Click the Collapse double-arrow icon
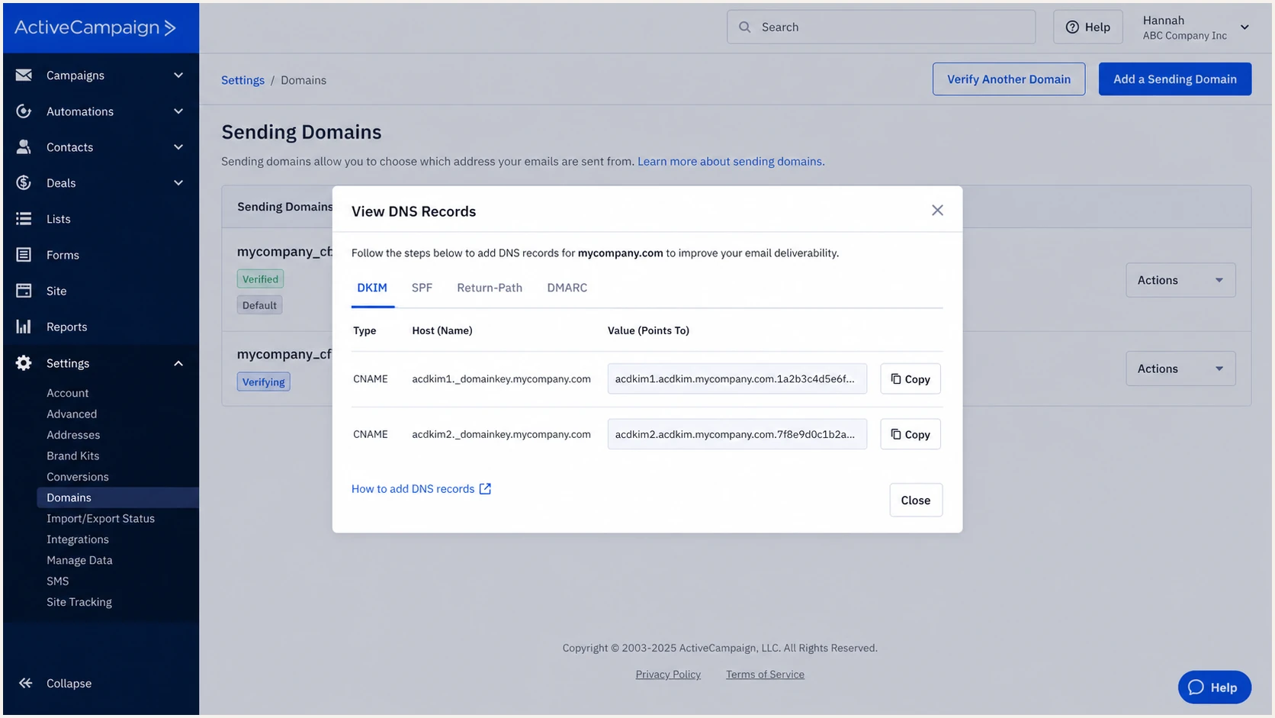1275x718 pixels. coord(25,683)
